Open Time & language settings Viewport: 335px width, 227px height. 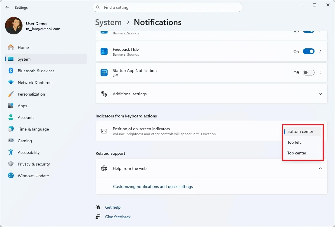click(x=33, y=129)
